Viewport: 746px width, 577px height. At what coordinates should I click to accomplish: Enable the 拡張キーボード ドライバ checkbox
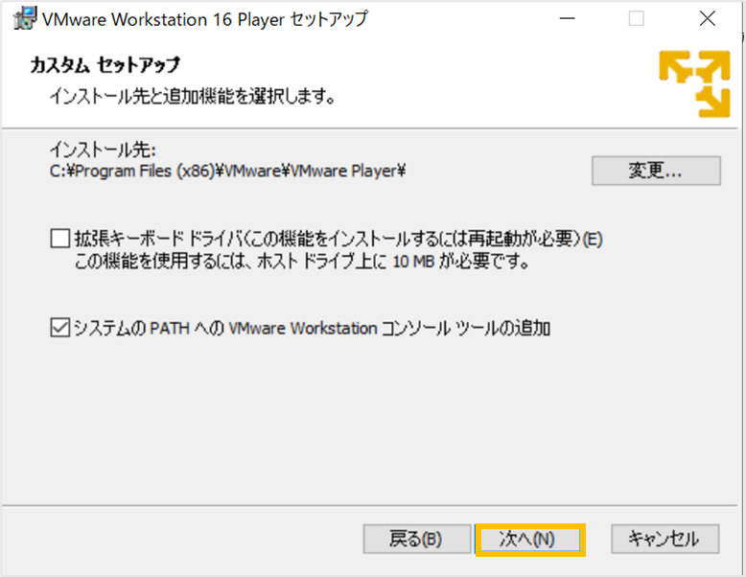(60, 239)
